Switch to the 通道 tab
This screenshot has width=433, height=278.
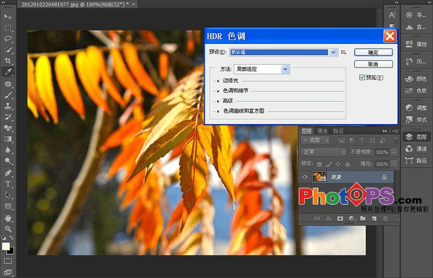pyautogui.click(x=322, y=131)
